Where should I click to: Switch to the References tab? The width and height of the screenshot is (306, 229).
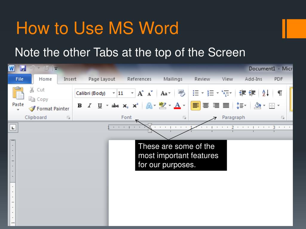139,79
